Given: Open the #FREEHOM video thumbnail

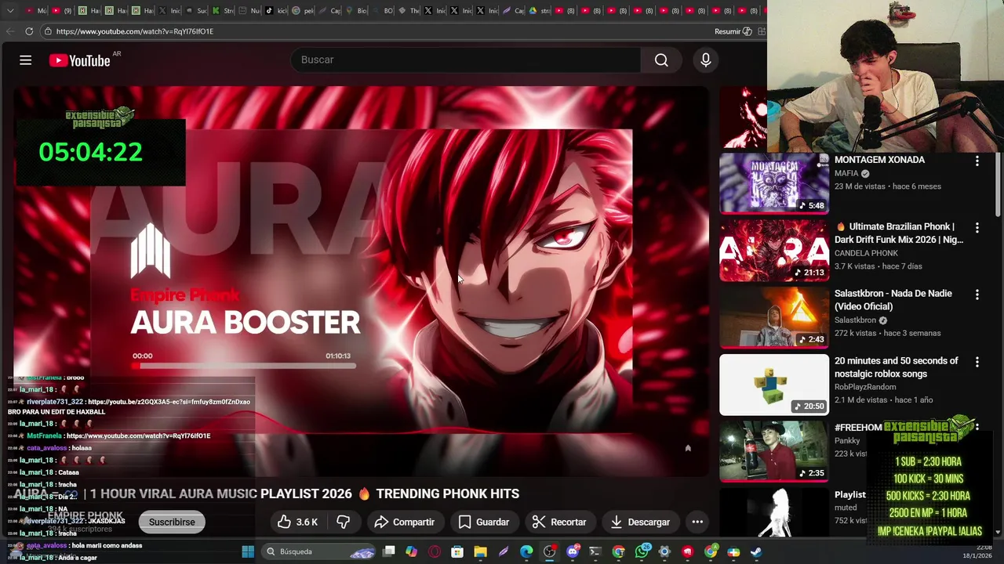Looking at the screenshot, I should [774, 451].
